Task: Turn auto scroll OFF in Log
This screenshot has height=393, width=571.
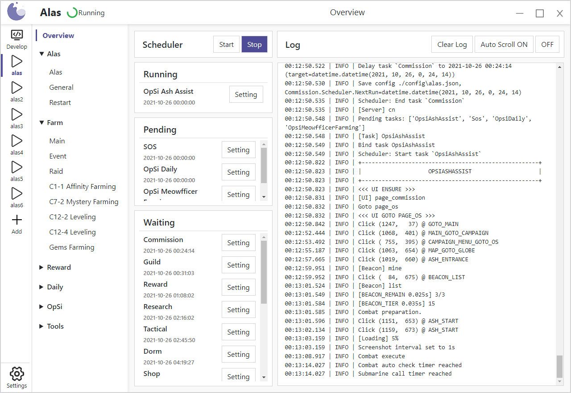Action: (547, 45)
